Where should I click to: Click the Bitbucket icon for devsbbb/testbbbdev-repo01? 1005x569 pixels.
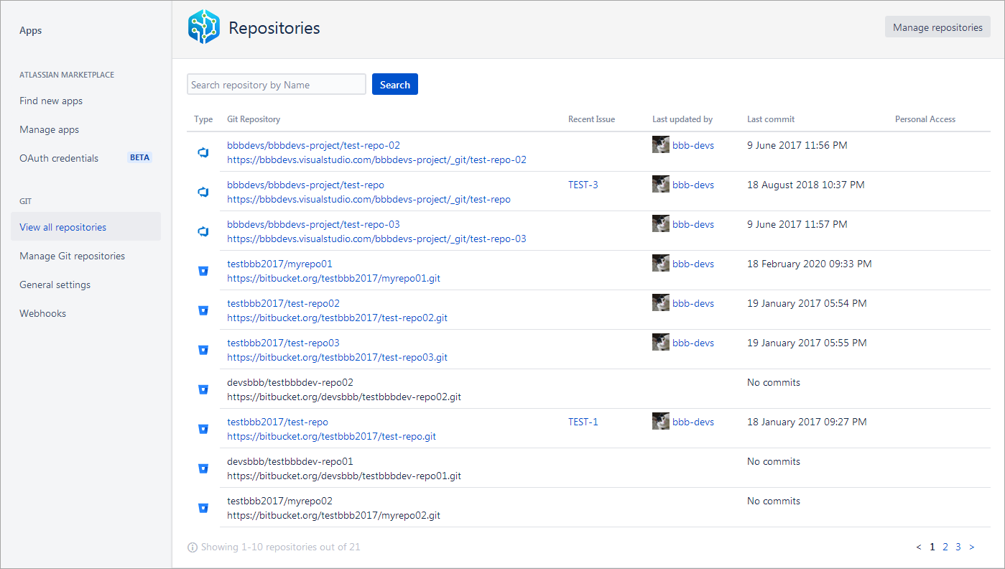[203, 468]
